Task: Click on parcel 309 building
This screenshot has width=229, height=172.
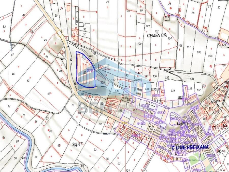Action: (103, 82)
